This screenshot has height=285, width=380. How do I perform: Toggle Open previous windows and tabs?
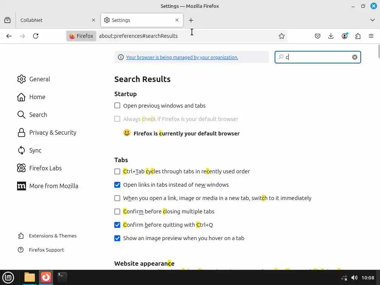pos(117,105)
